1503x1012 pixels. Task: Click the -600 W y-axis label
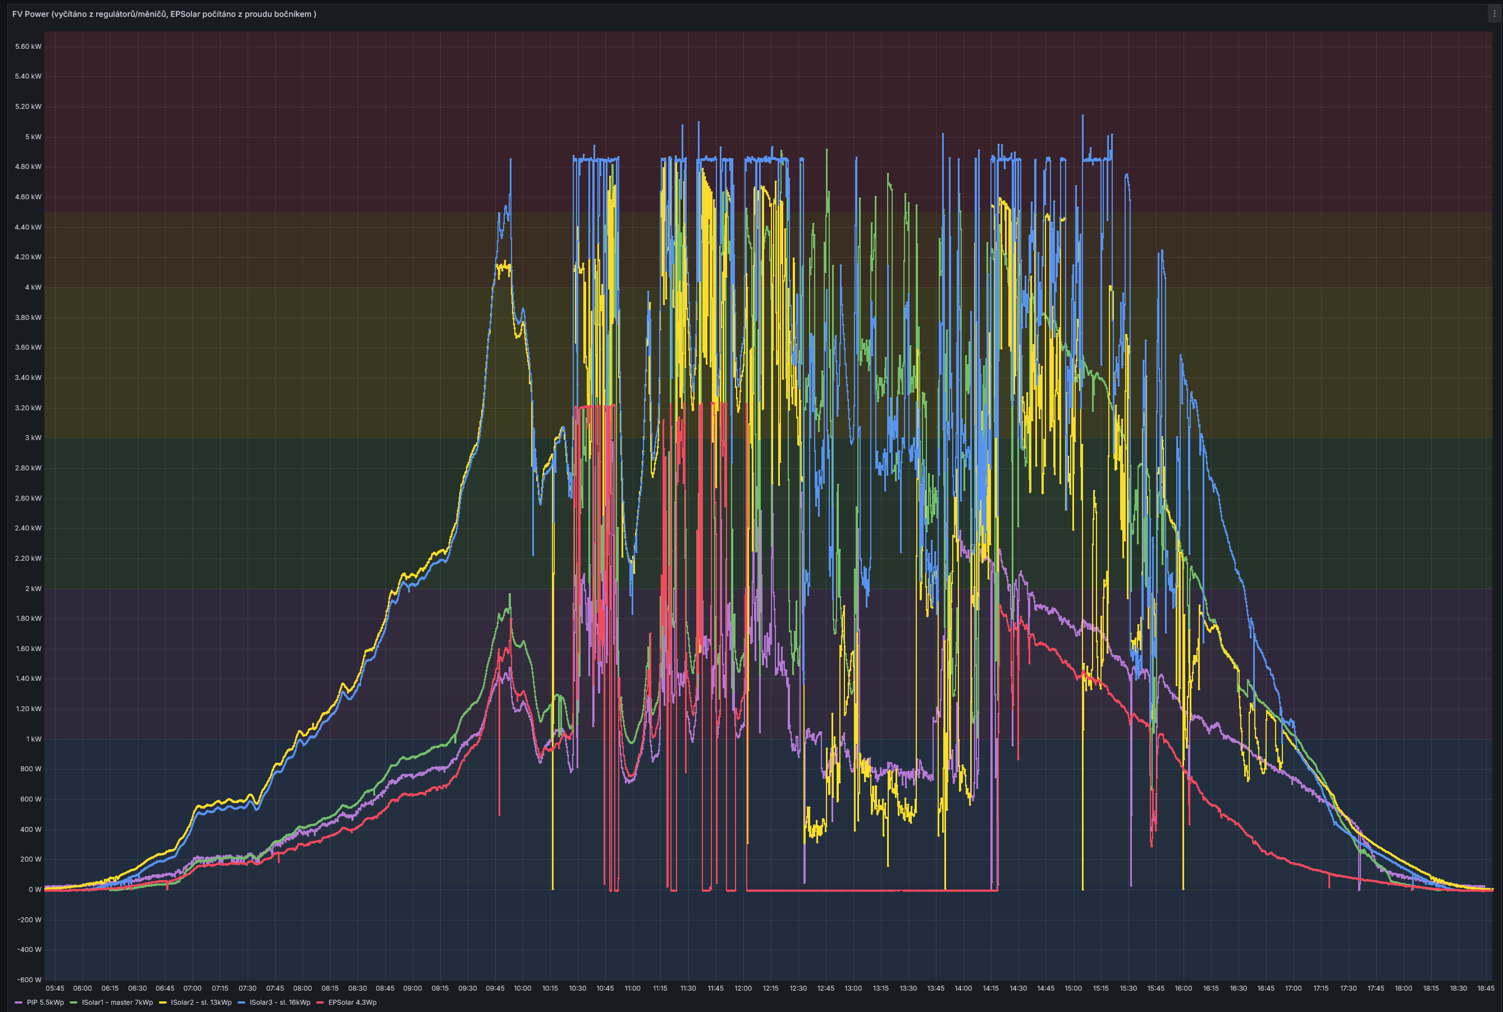coord(29,980)
